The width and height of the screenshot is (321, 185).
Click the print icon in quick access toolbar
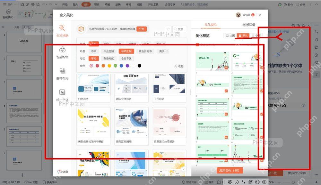[33, 4]
